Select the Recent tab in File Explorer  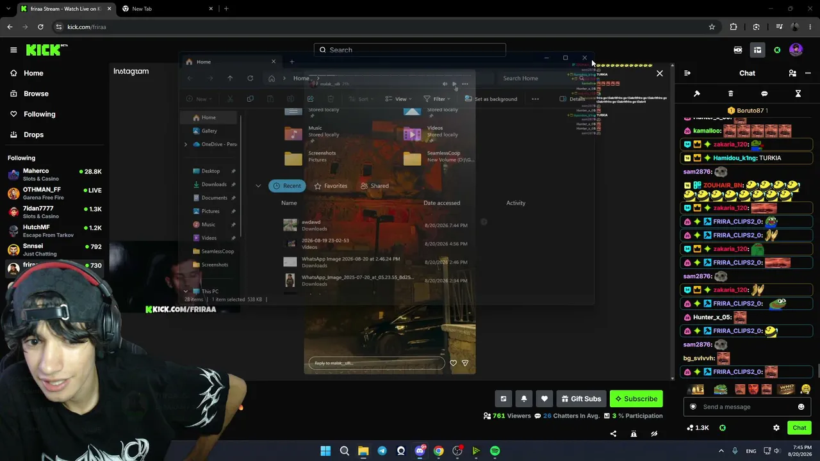[286, 186]
